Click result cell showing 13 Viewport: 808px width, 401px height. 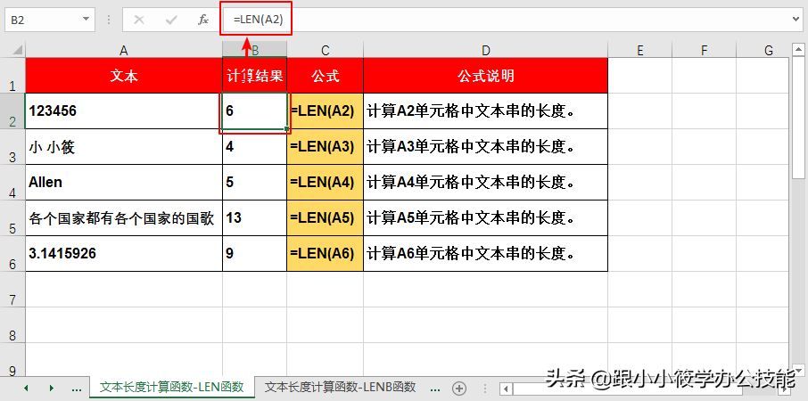point(254,218)
